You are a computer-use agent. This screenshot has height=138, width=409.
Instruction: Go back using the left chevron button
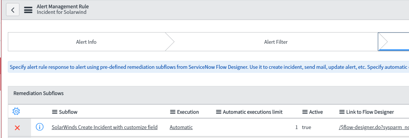coord(13,10)
